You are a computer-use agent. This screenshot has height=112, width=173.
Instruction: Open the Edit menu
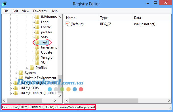point(15,11)
